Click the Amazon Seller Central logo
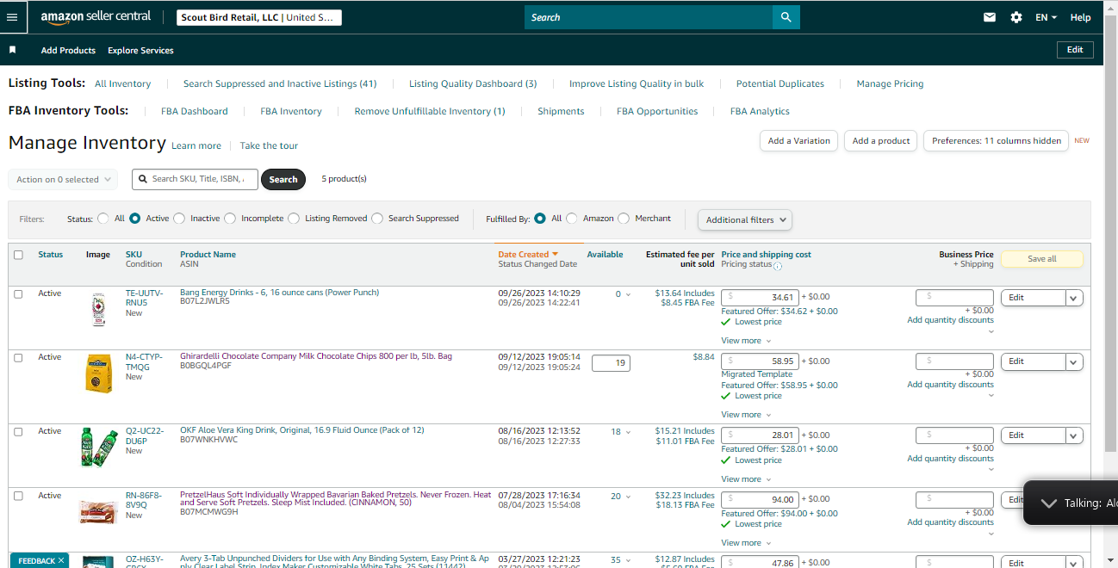The image size is (1118, 568). [x=96, y=17]
